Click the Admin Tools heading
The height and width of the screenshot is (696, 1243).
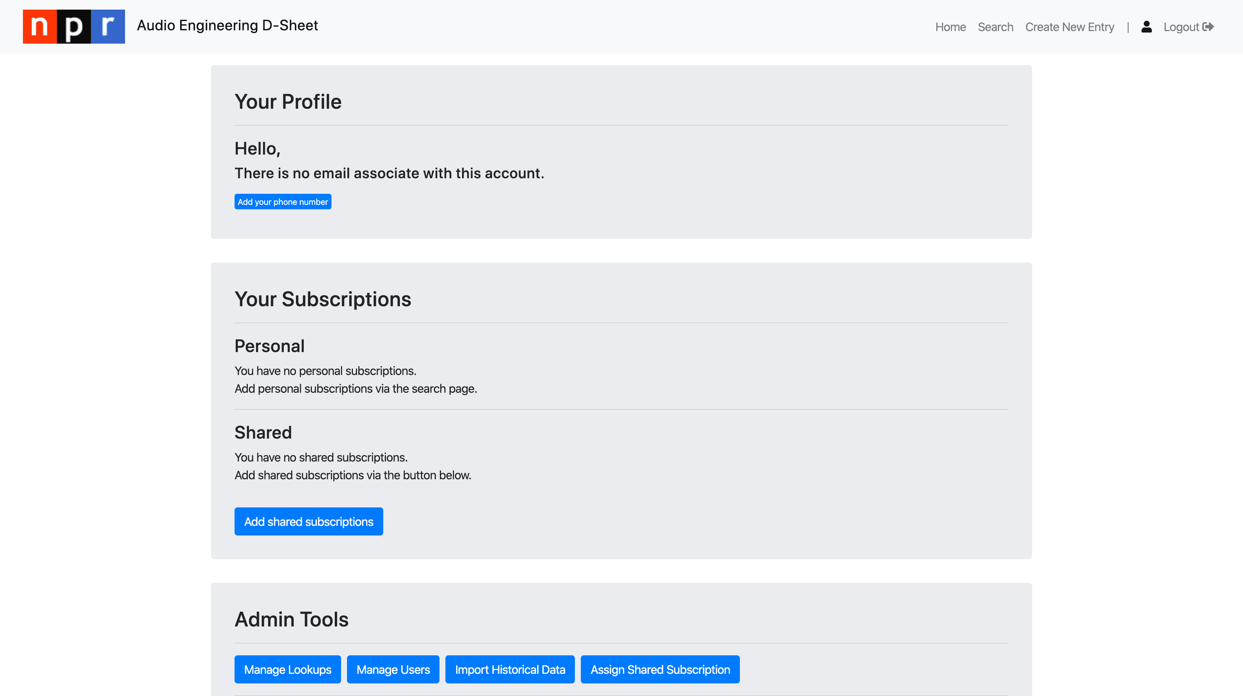pyautogui.click(x=292, y=619)
